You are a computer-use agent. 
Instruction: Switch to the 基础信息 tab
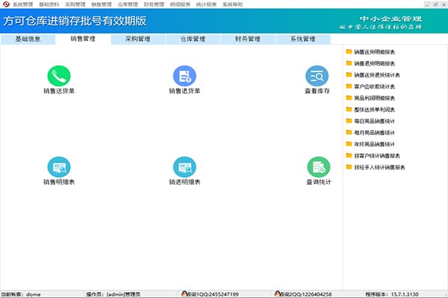point(28,39)
